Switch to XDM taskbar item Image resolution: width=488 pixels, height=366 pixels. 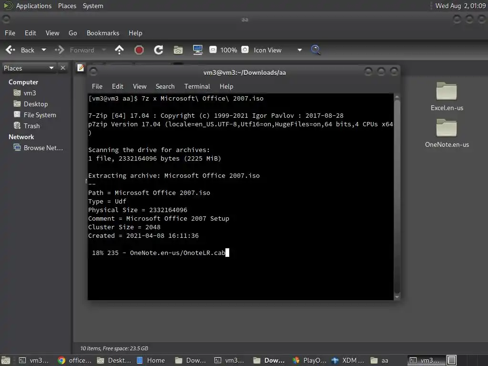click(348, 360)
